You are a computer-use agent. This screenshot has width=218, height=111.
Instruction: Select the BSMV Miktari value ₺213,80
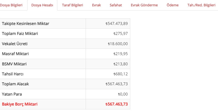pyautogui.click(x=120, y=64)
